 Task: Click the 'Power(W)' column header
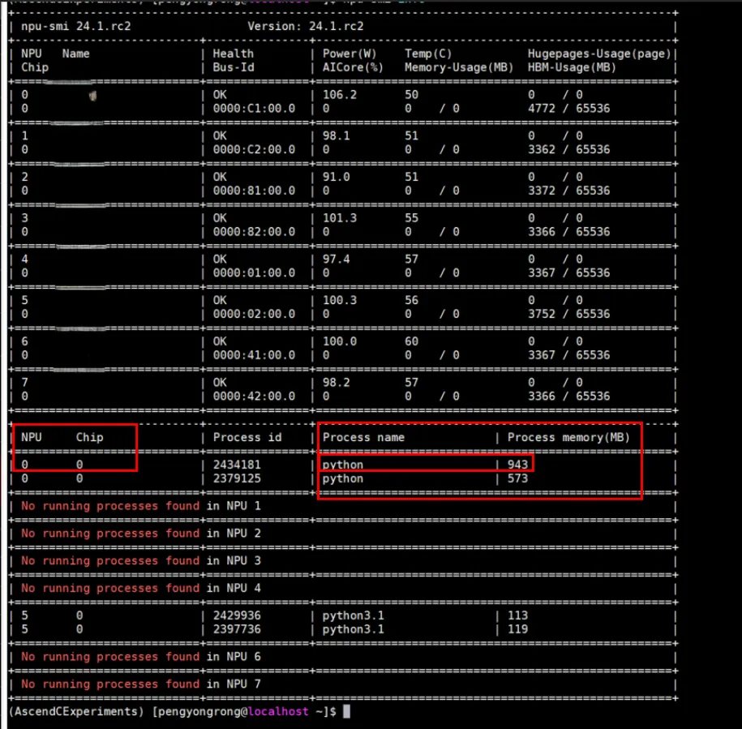pos(350,54)
